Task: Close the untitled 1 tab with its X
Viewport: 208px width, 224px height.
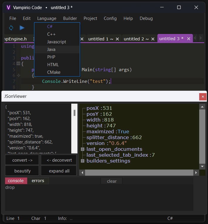Action: [x=117, y=39]
